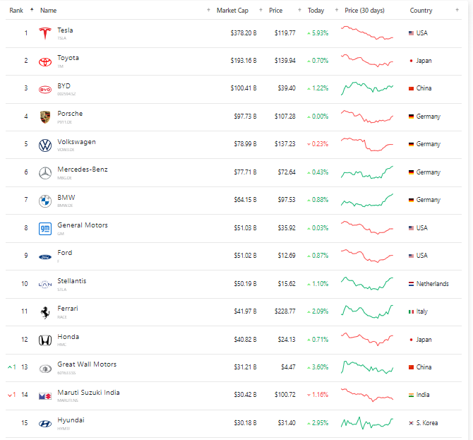Click the Price column header
This screenshot has width=473, height=440.
click(x=276, y=11)
